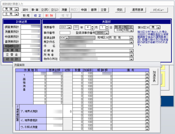Screen dimensions: 175x134
Task: Click the 件名 text field
Action: tap(96, 46)
